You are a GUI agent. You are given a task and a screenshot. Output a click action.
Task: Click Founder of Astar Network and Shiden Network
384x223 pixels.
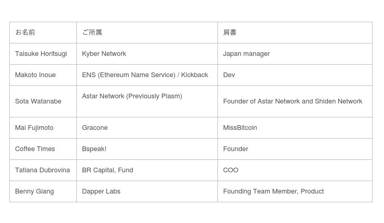pyautogui.click(x=293, y=101)
